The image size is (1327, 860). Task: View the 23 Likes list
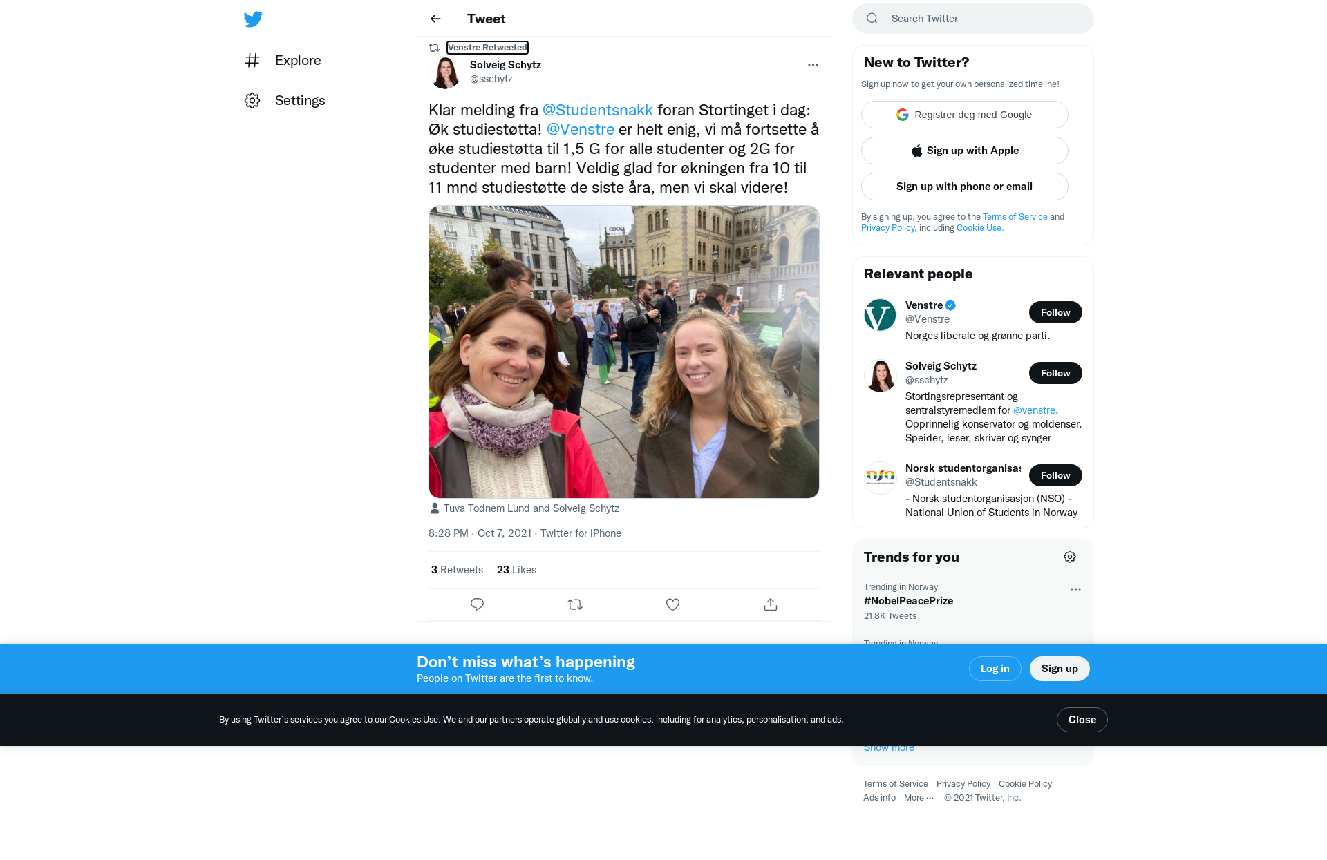pos(516,570)
